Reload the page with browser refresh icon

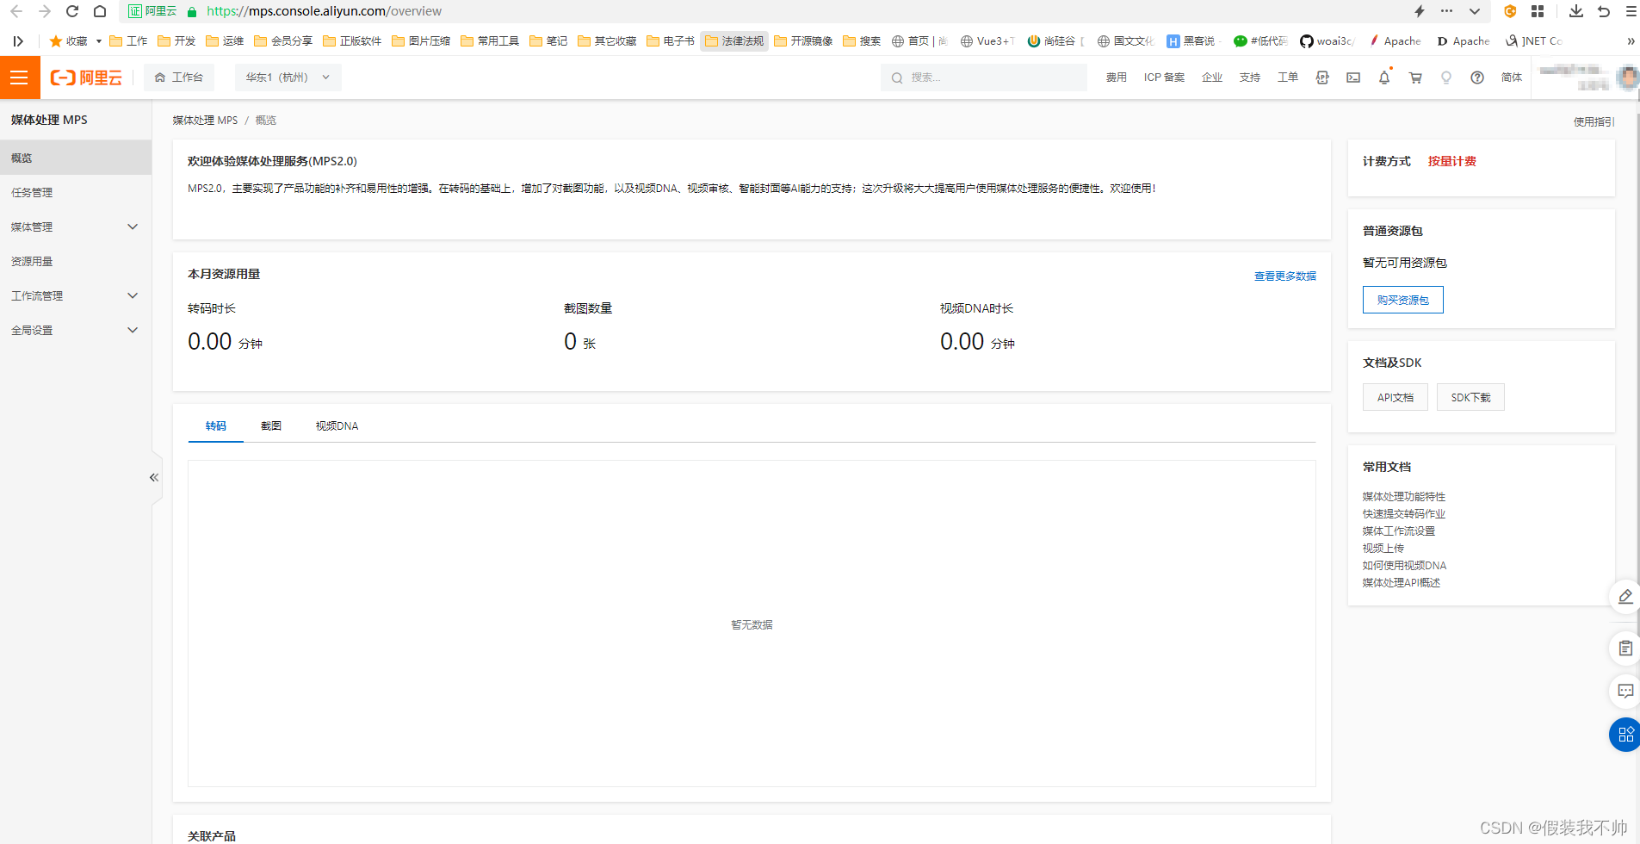pyautogui.click(x=72, y=11)
